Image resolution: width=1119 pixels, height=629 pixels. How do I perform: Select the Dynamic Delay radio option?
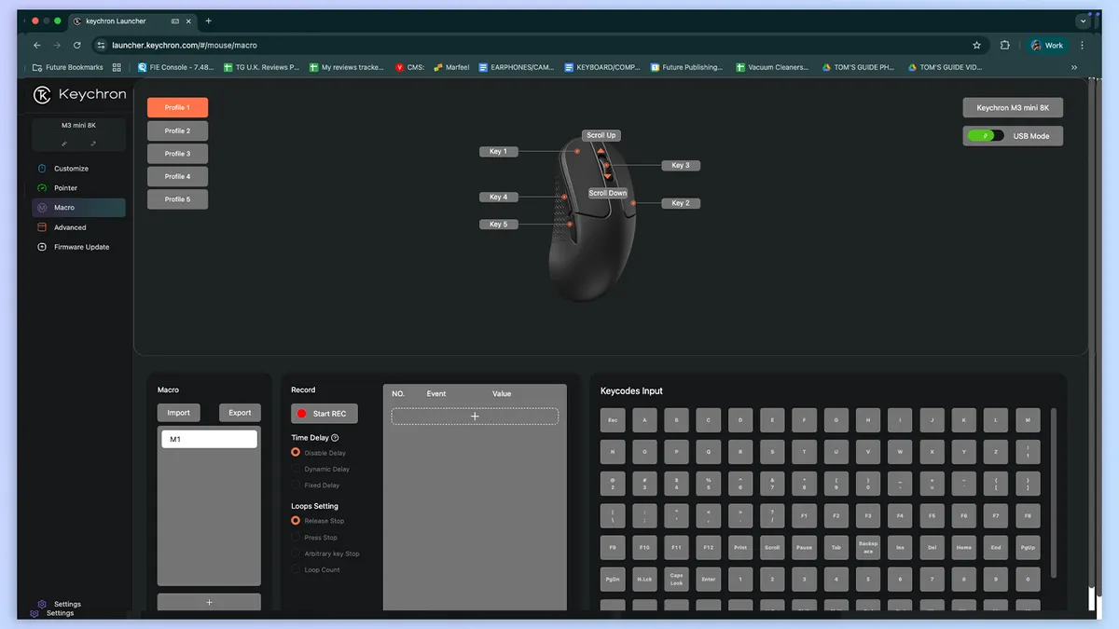tap(297, 470)
